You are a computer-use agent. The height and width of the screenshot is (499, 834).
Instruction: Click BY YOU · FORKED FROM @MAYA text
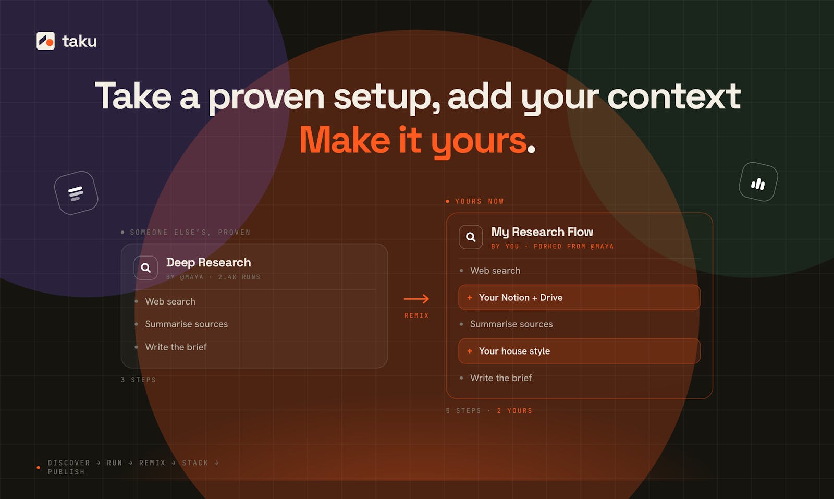[x=553, y=246]
